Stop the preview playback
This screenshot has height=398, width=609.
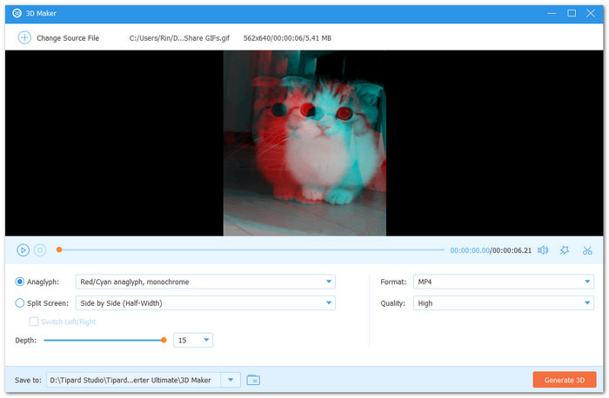pos(40,250)
